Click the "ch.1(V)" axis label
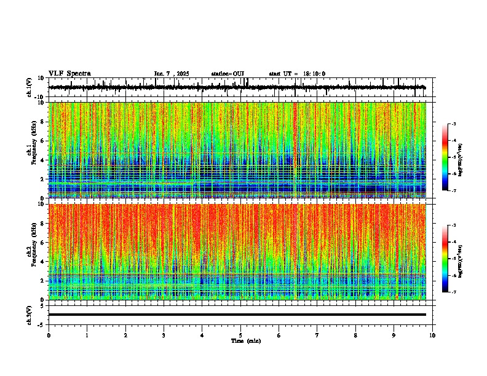Screen dimensions: 487x376 30,87
